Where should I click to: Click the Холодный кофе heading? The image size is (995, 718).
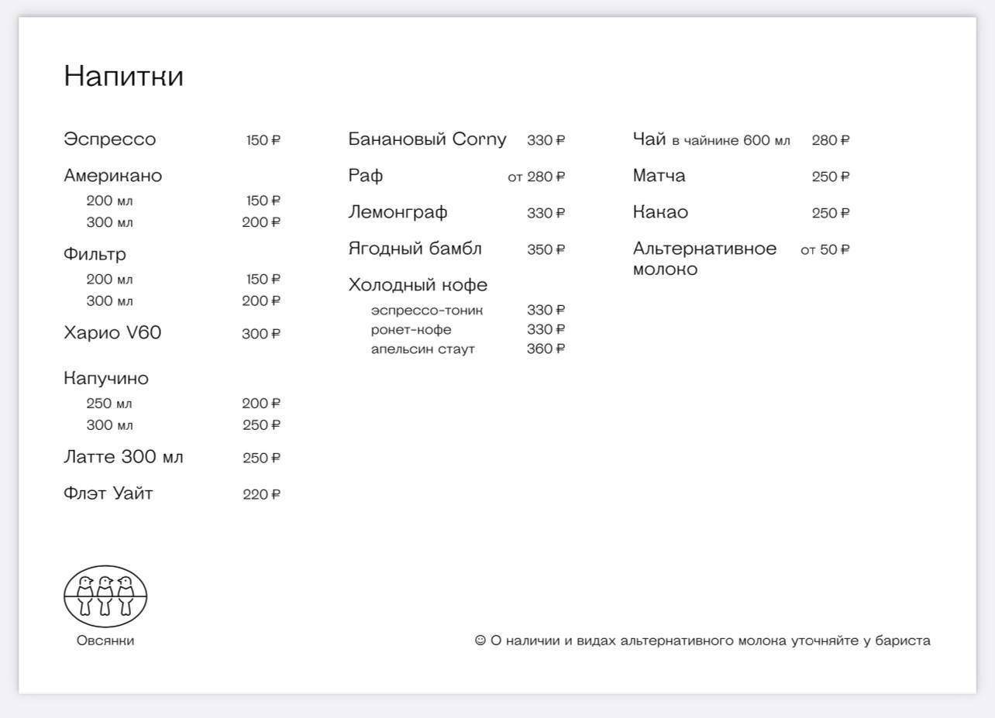(x=418, y=285)
